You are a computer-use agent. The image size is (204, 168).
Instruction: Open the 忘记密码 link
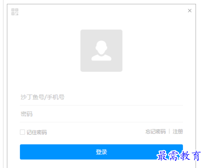155,132
